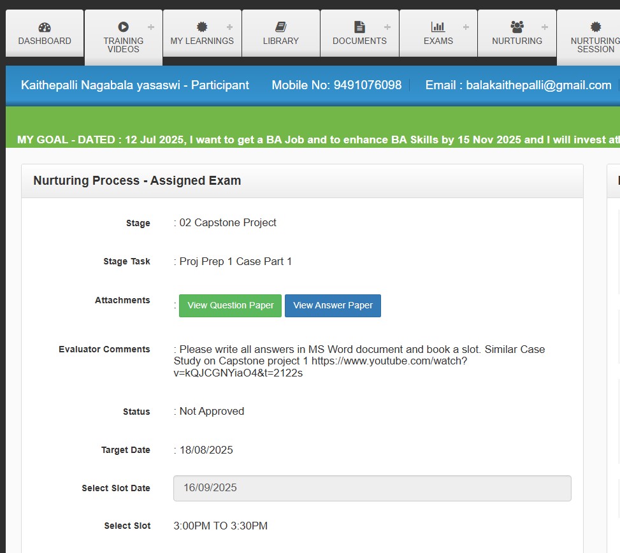This screenshot has width=620, height=553.
Task: Open the Library tab label
Action: (x=281, y=41)
